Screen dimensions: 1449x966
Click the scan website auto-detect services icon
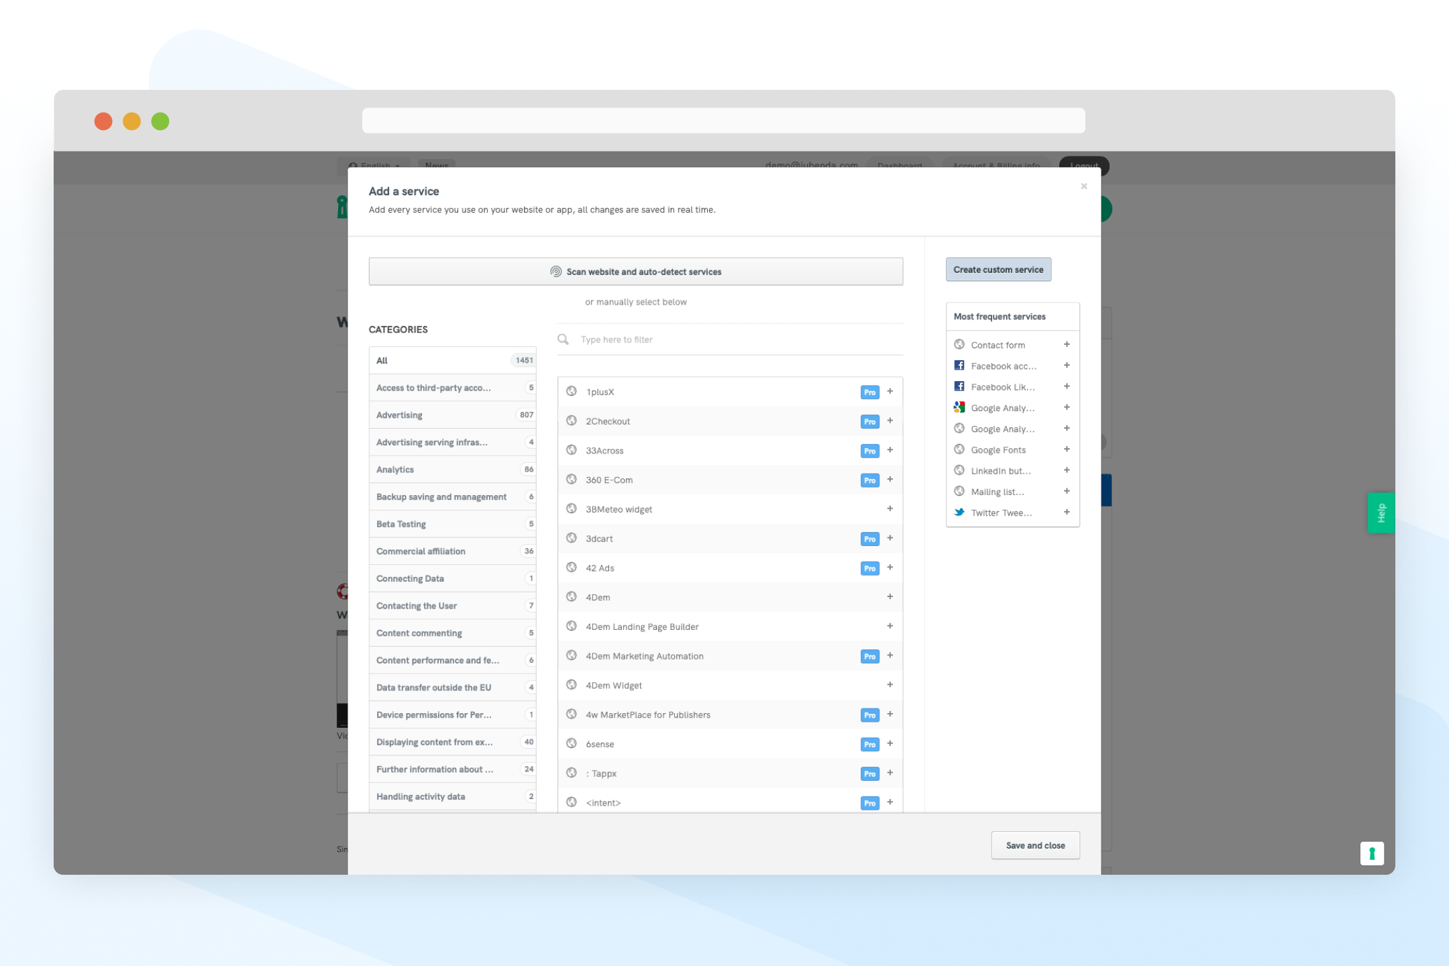(556, 270)
